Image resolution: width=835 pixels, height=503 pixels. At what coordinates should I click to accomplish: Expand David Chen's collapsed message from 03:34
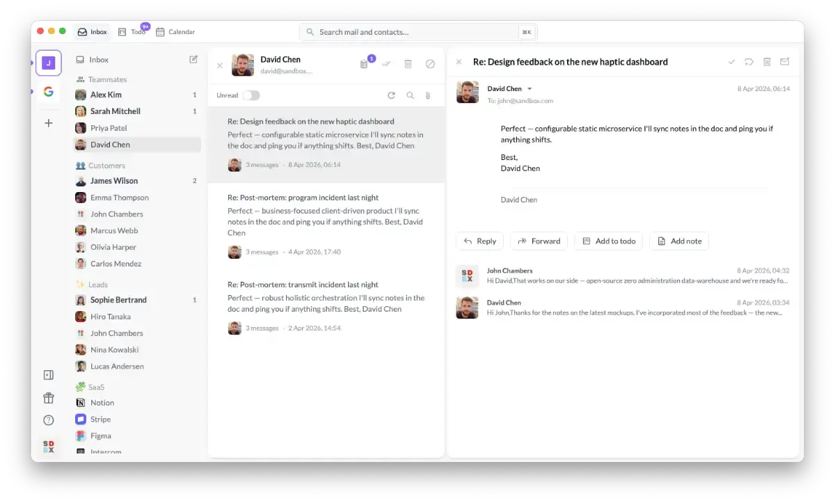pos(623,308)
